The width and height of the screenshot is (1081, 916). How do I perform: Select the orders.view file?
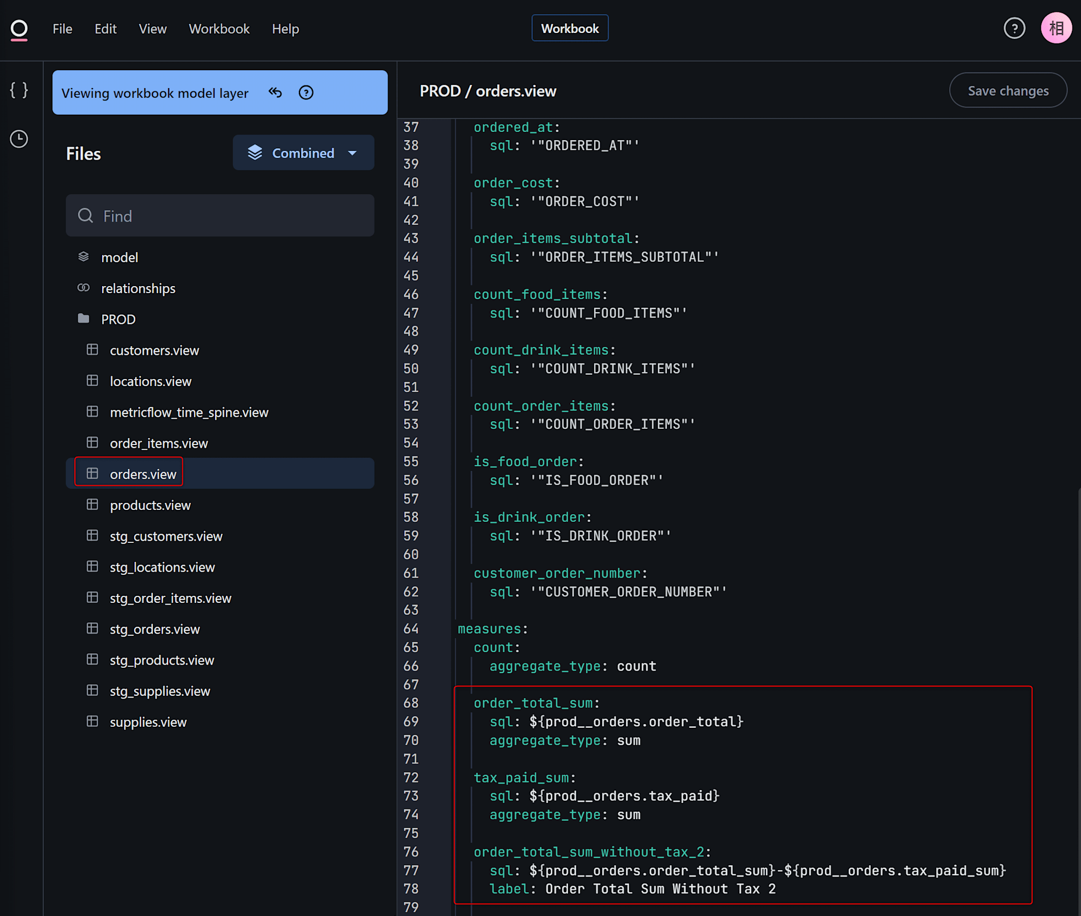pos(220,474)
